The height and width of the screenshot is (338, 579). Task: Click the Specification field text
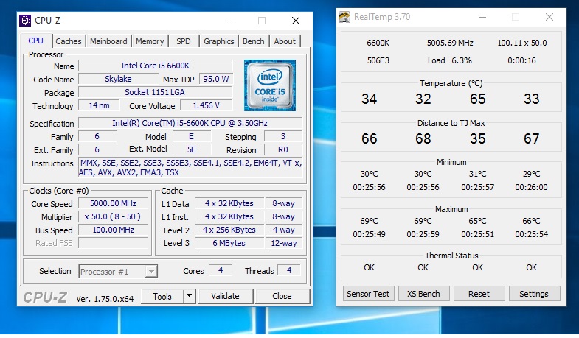coord(190,123)
